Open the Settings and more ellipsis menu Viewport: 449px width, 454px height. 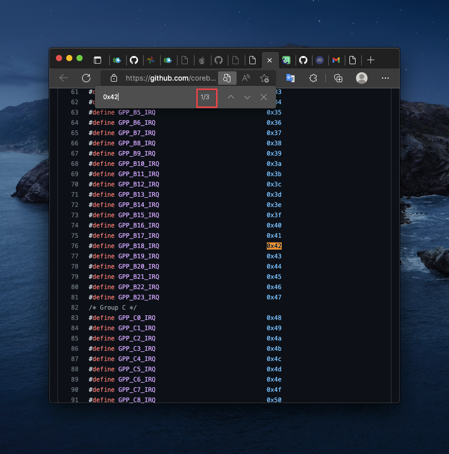tap(385, 78)
